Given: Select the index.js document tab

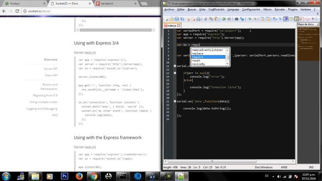Looking at the screenshot, I should [172, 26].
